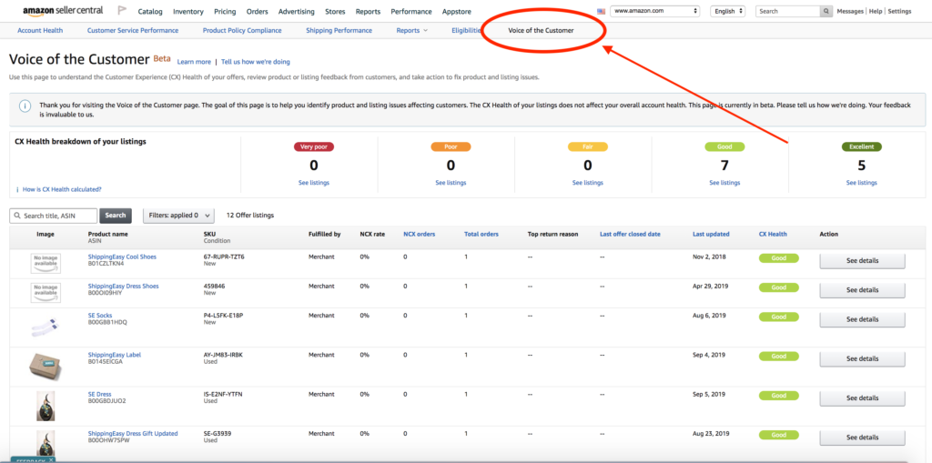The image size is (932, 463).
Task: Click the dark Search button
Action: (116, 216)
